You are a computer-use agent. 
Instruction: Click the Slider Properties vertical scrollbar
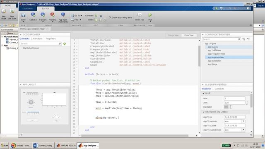pos(251,101)
